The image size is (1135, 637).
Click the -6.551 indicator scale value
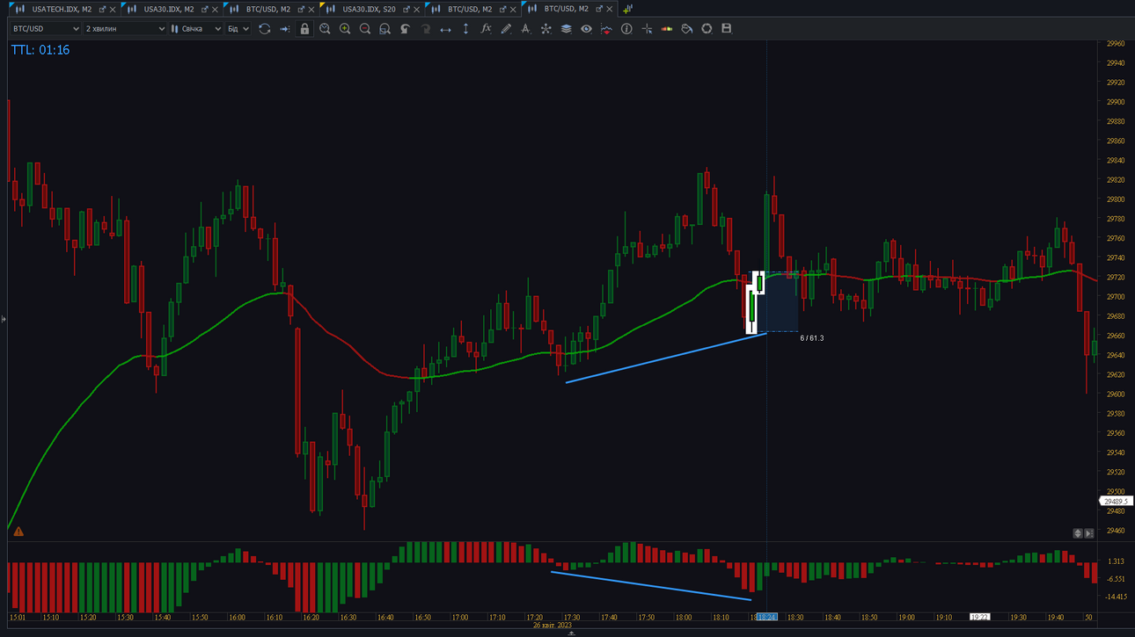(1116, 580)
